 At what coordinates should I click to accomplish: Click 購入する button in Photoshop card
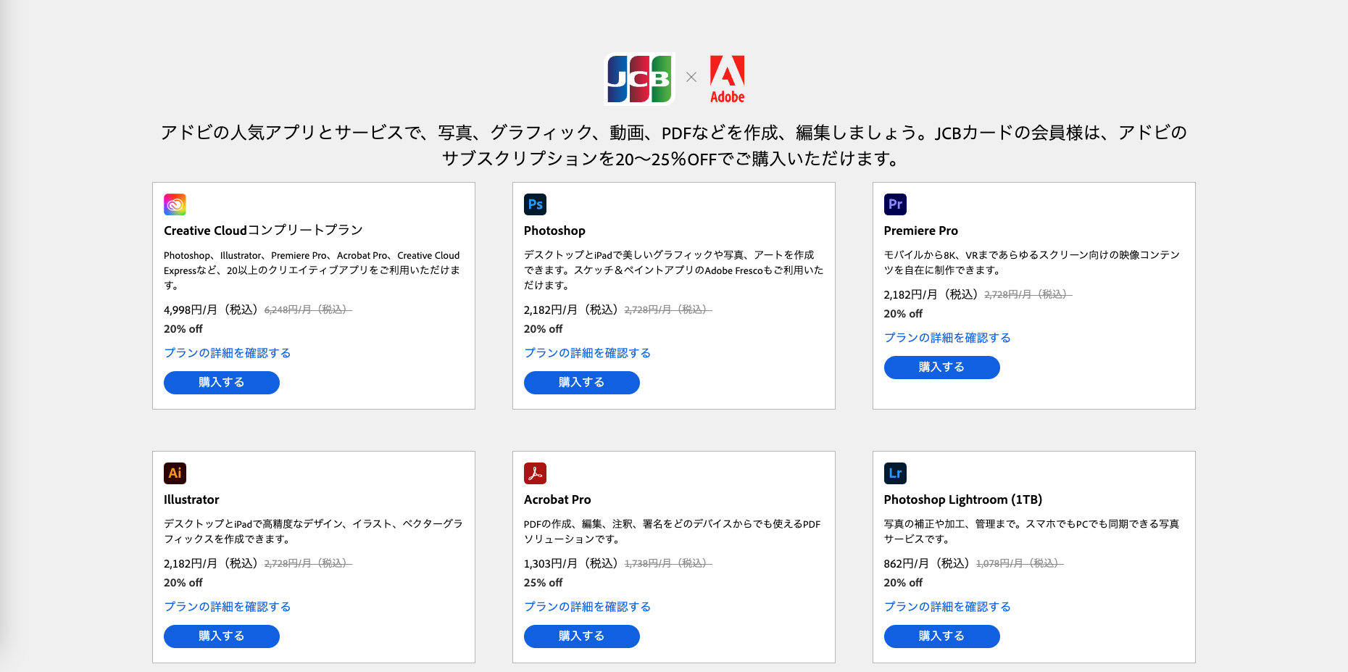click(581, 383)
